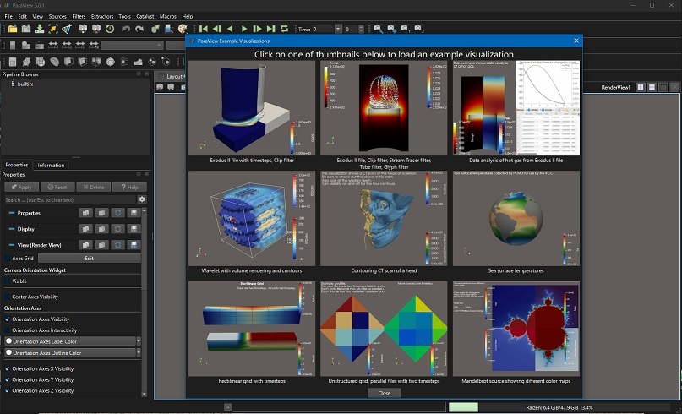Save View (Render View) settings as default

coord(134,244)
